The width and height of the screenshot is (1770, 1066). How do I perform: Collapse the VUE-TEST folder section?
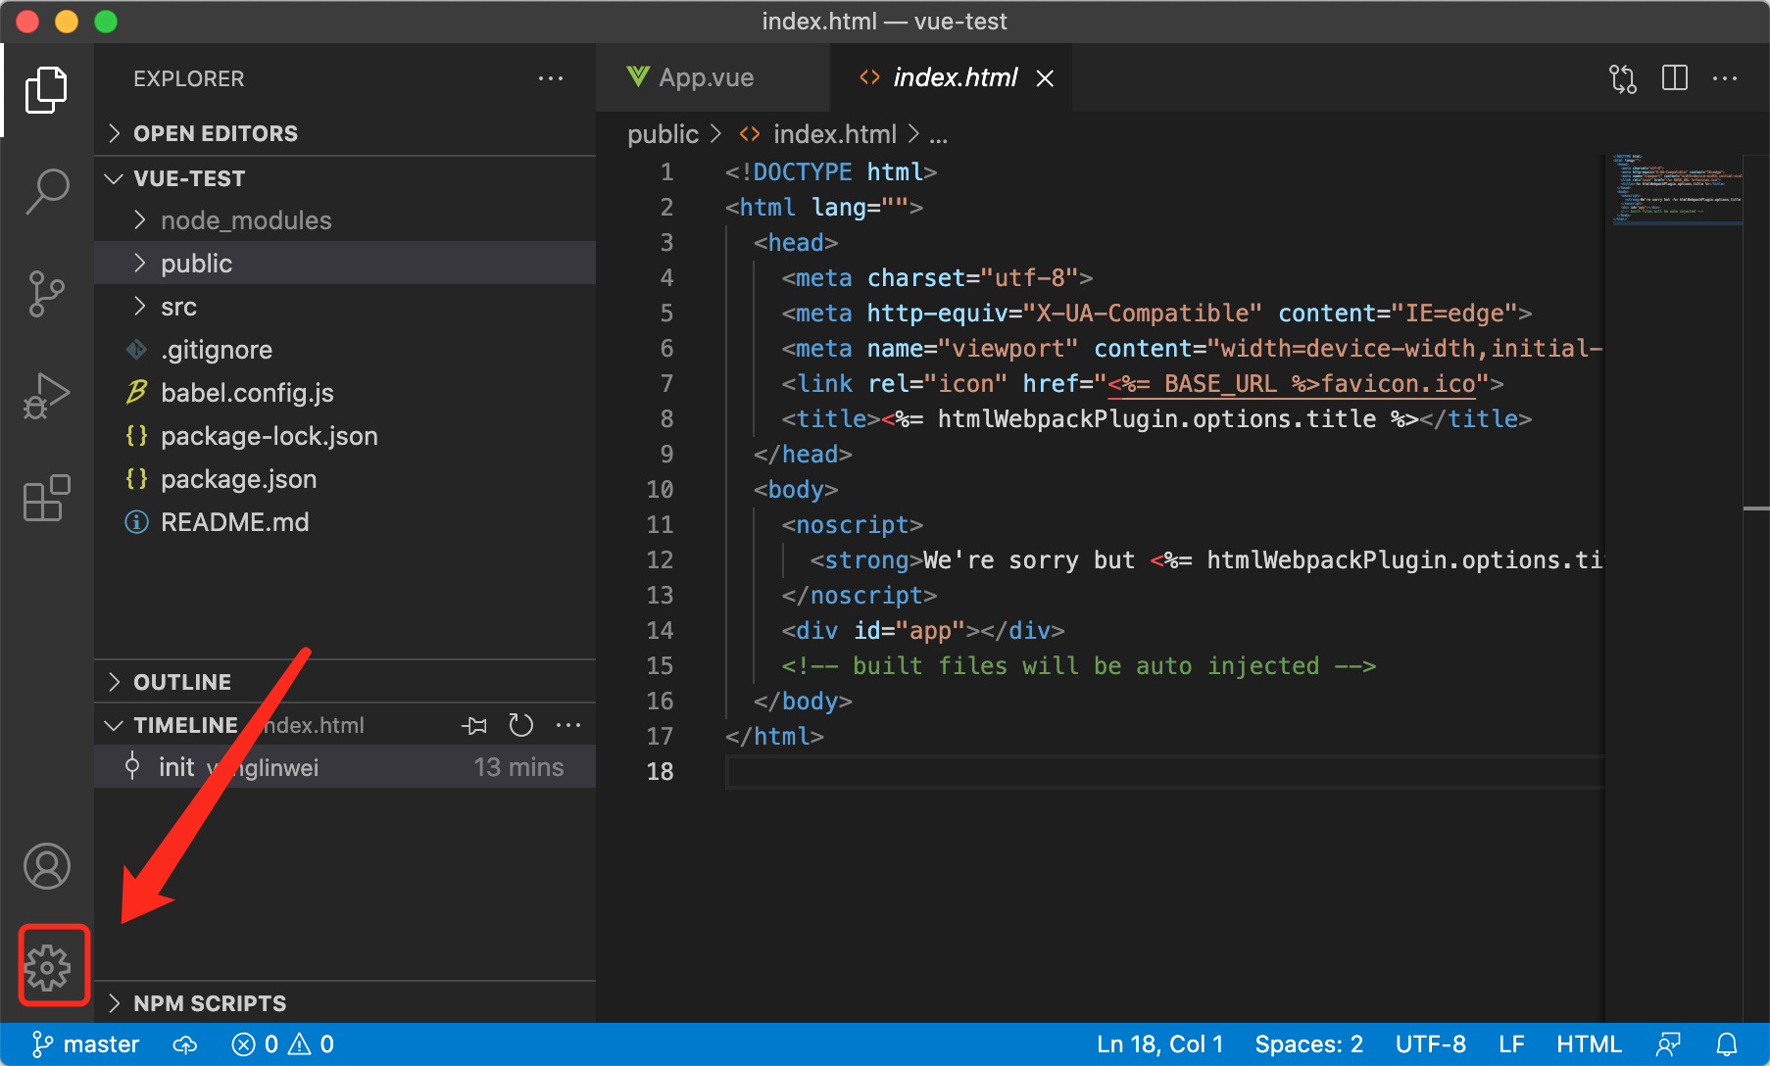tap(345, 178)
